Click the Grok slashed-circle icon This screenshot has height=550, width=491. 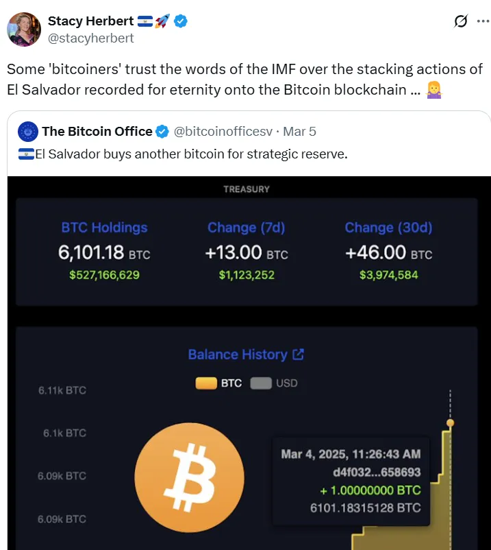coord(462,21)
